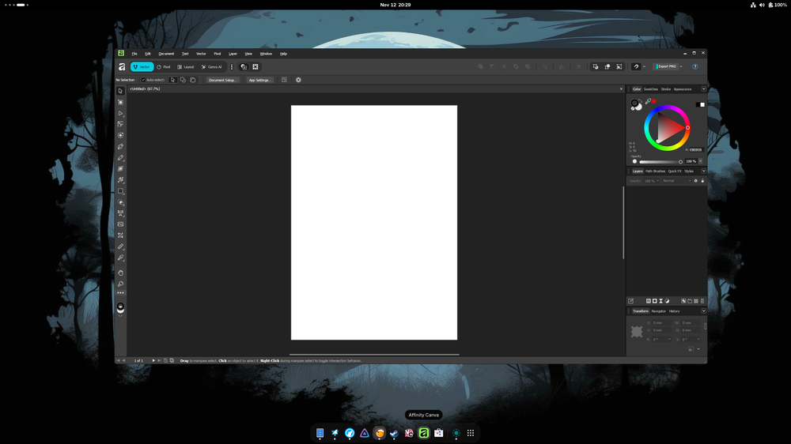Image resolution: width=791 pixels, height=444 pixels.
Task: Expand the Color panel options menu
Action: coord(704,89)
